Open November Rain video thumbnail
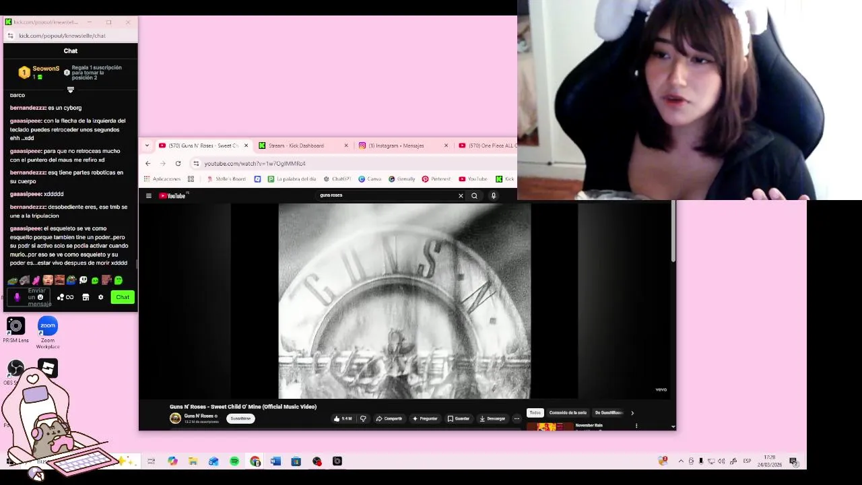This screenshot has height=485, width=862. tap(550, 426)
